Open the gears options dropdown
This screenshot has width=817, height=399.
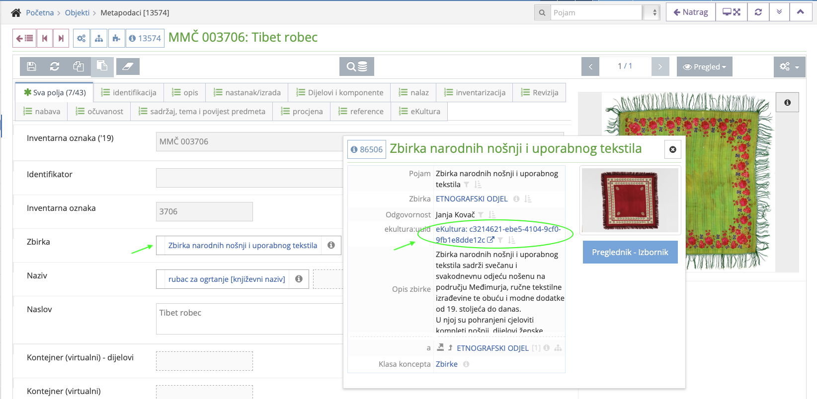[x=789, y=66]
